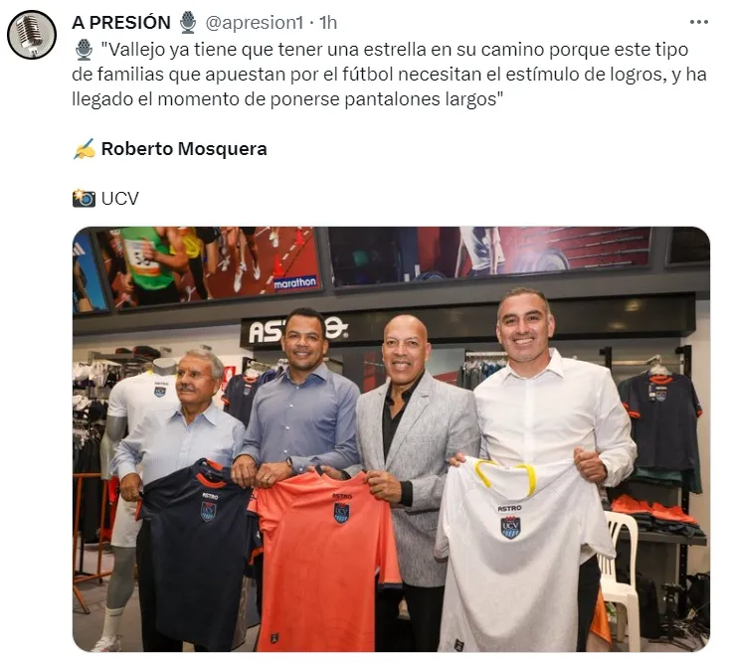Click the quote text starting with Vallejo
This screenshot has height=663, width=730.
[389, 75]
